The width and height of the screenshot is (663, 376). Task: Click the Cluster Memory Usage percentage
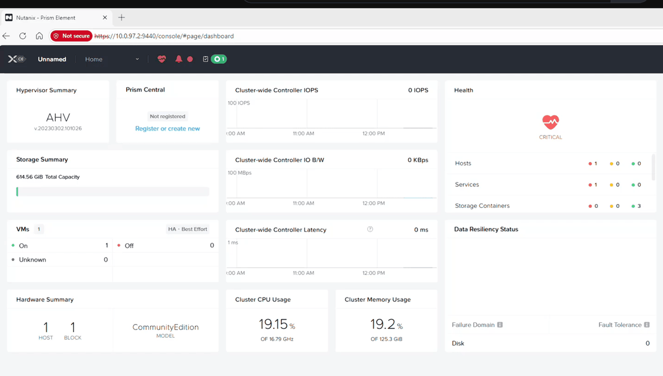coord(387,325)
